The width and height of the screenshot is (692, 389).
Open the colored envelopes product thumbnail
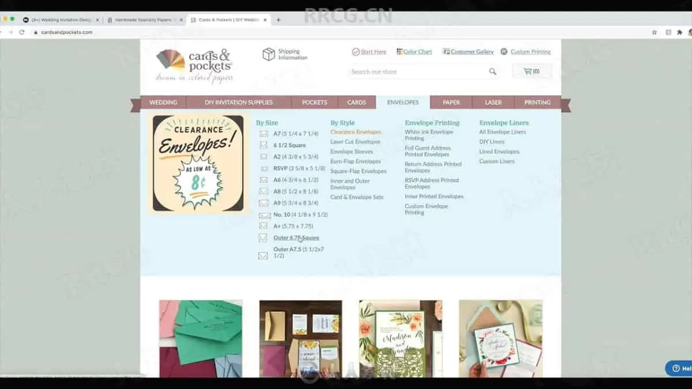tap(201, 339)
